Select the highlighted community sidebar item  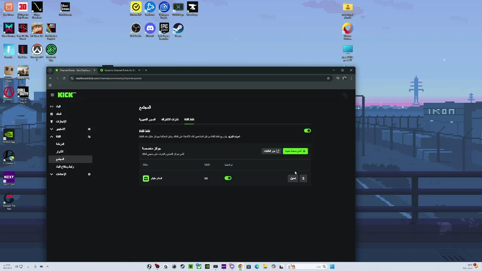[x=70, y=159]
